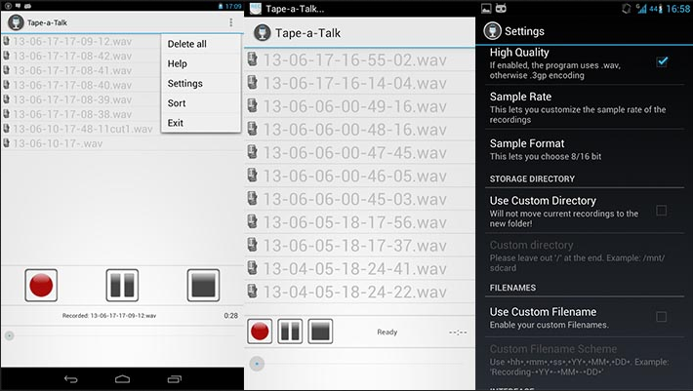The height and width of the screenshot is (391, 693).
Task: Open the Sample Rate setting
Action: click(585, 107)
